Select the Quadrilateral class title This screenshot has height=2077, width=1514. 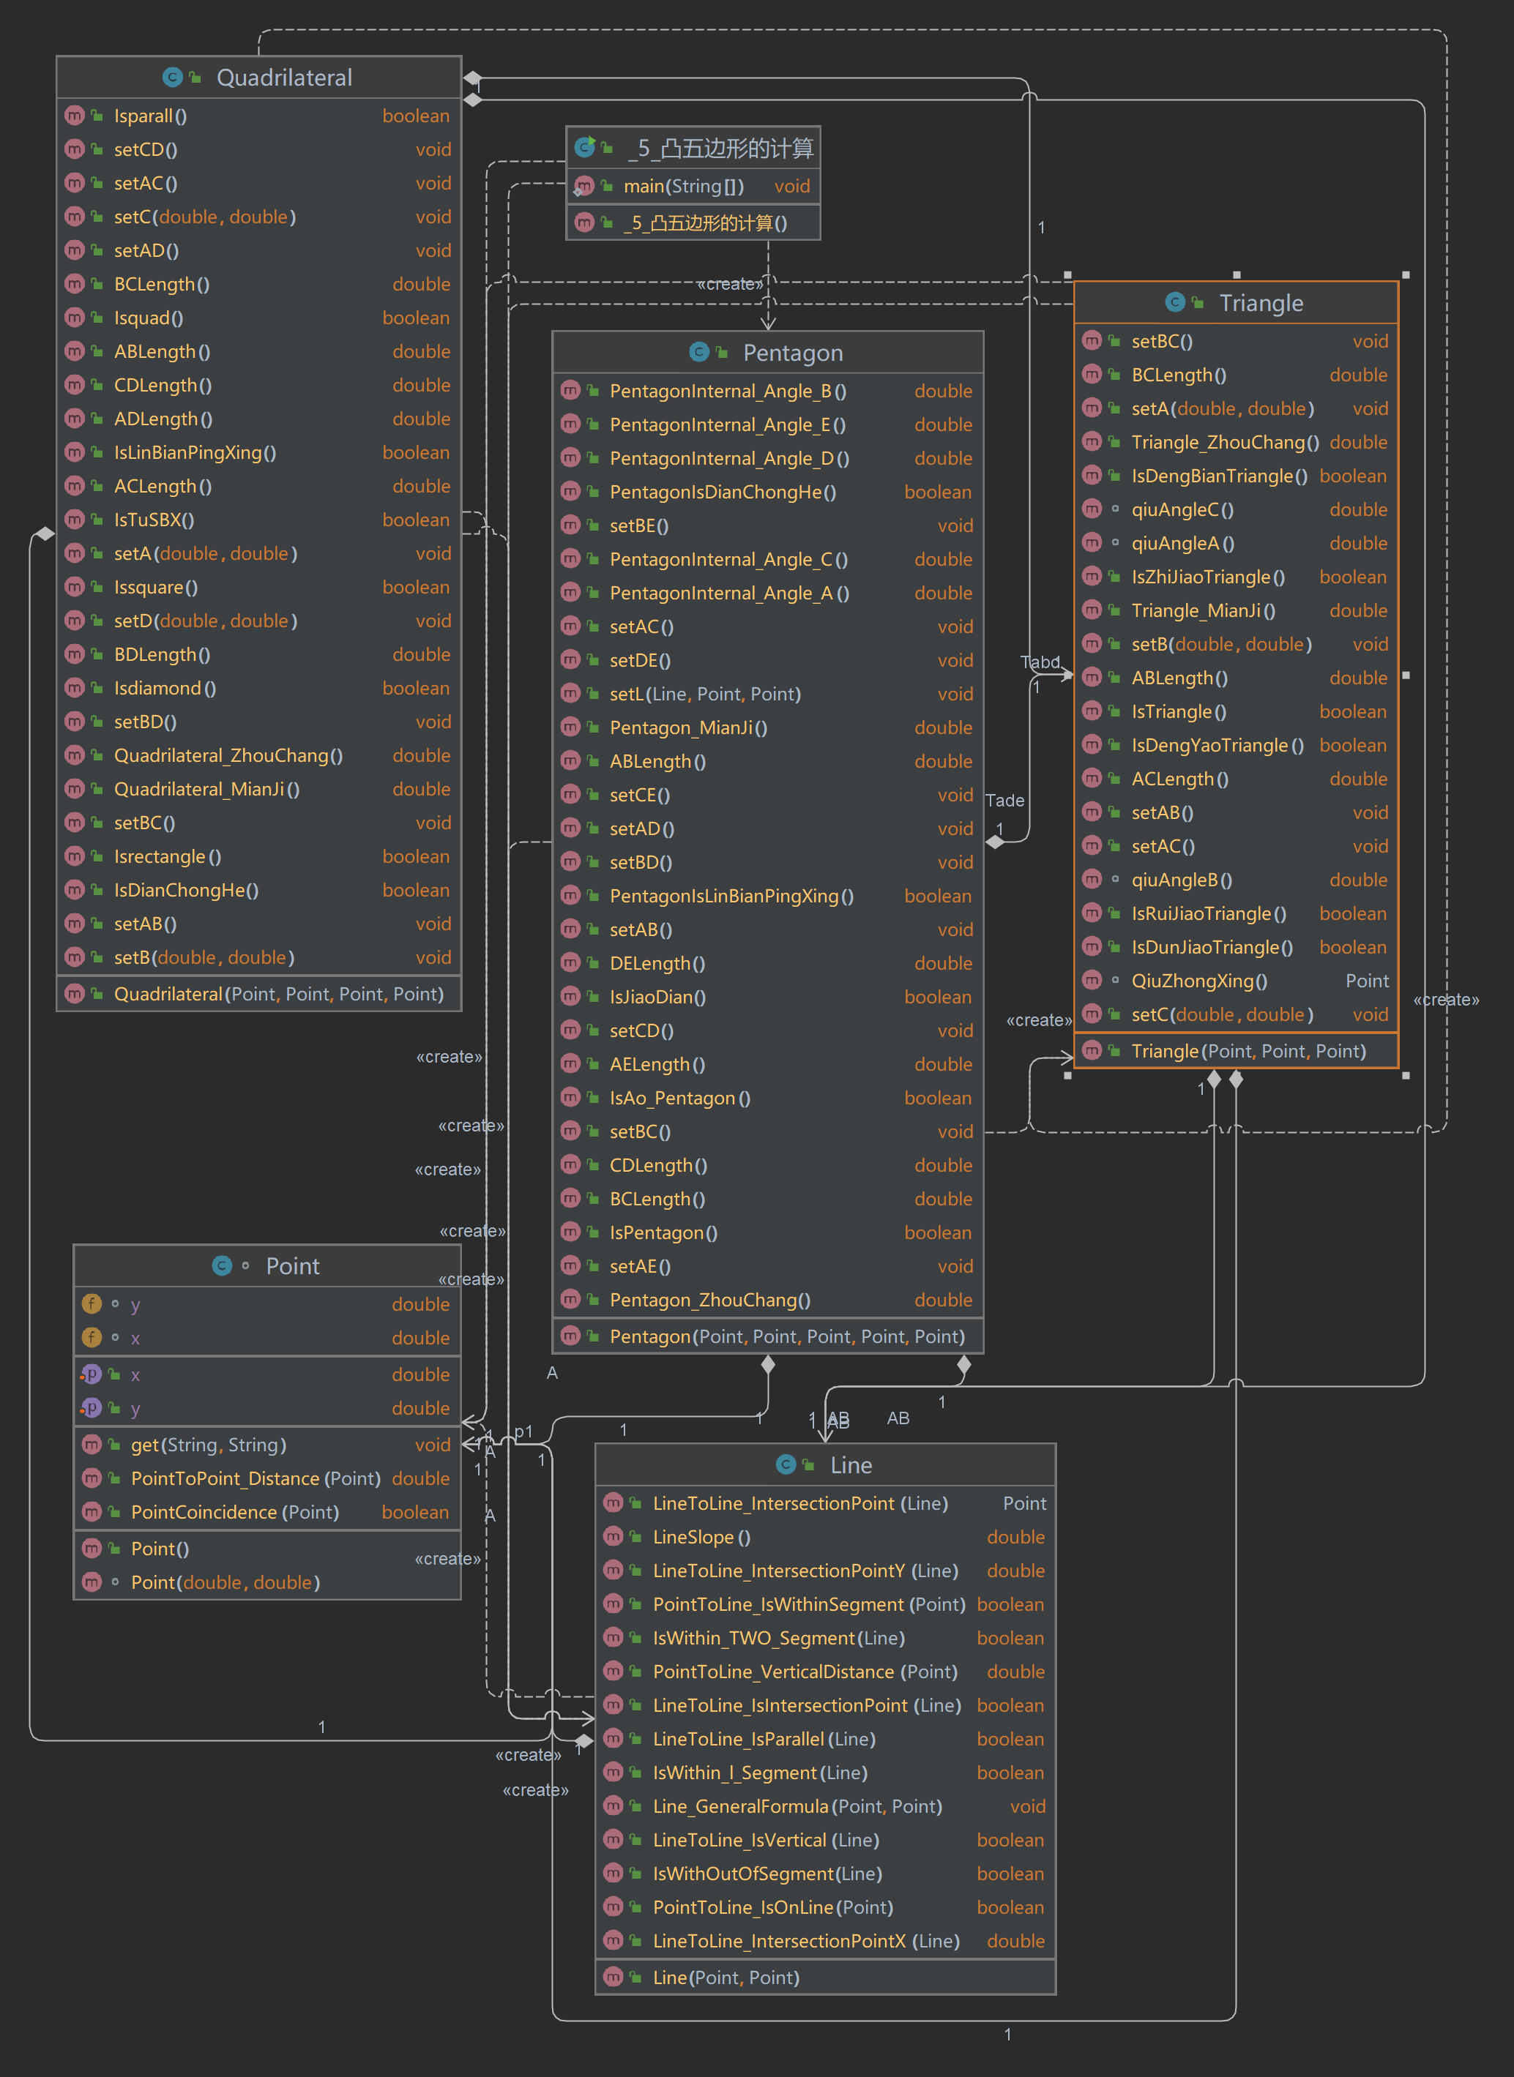[x=284, y=78]
